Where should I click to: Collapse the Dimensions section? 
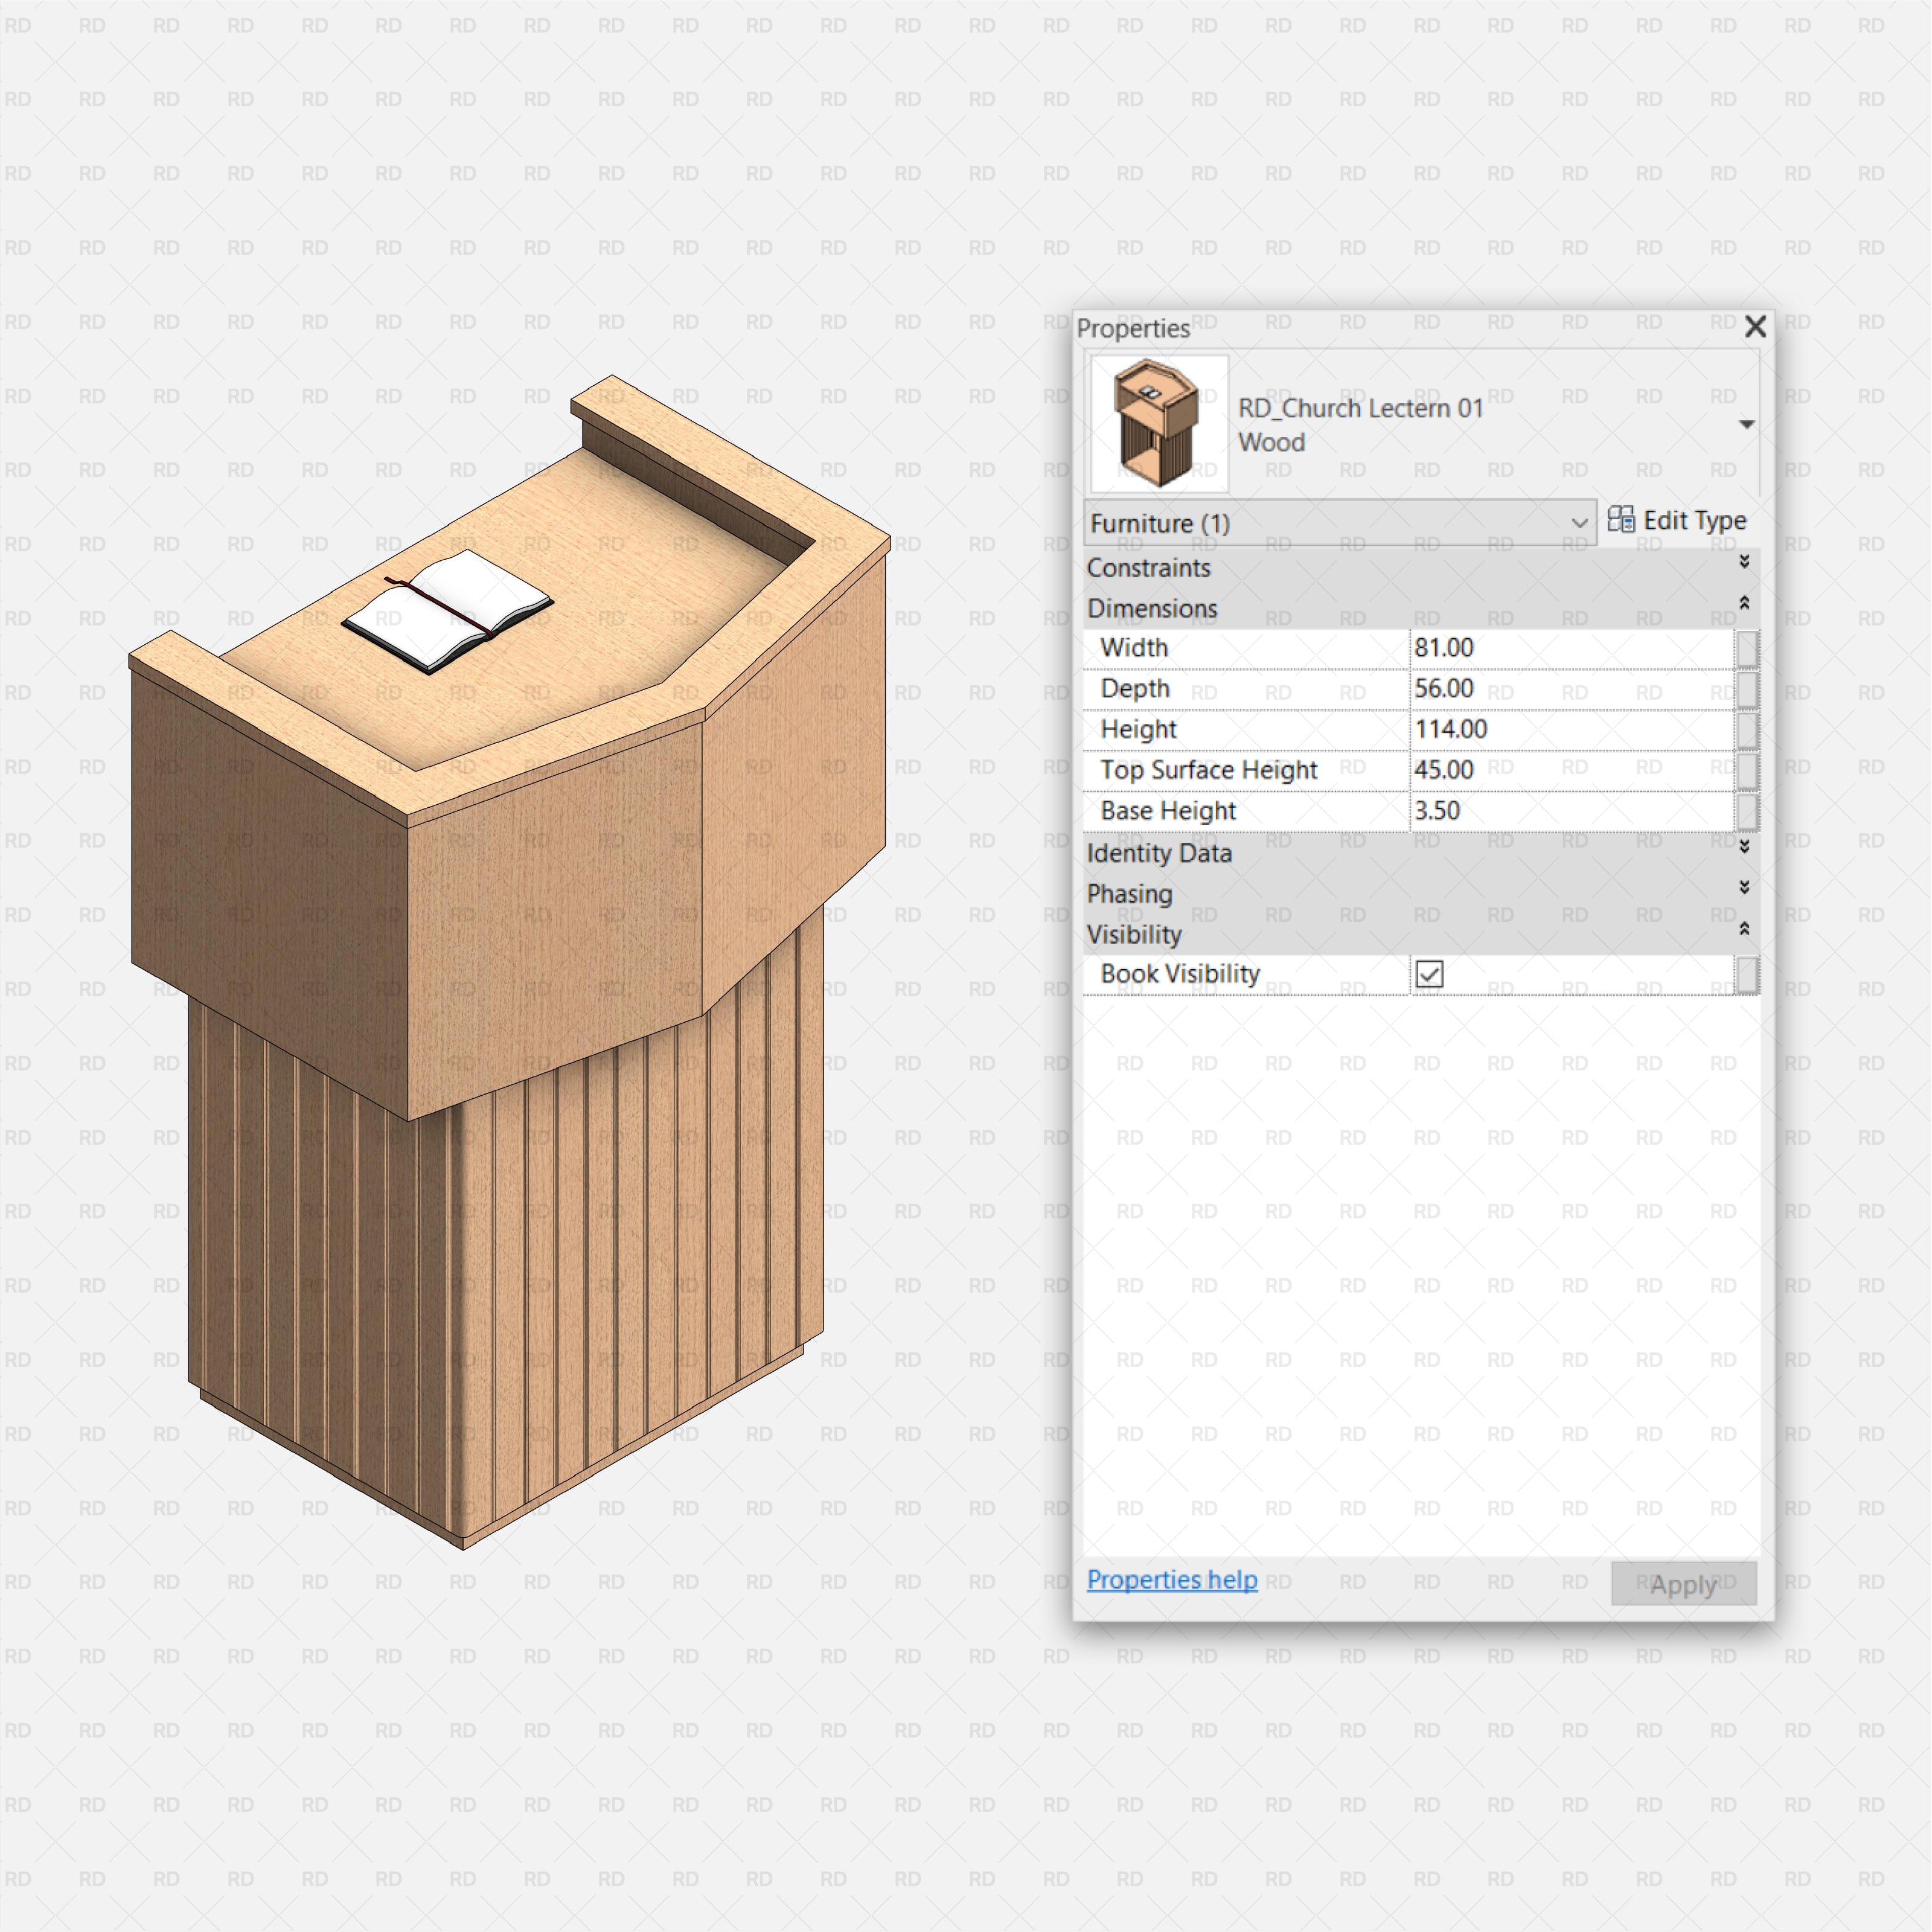coord(1744,604)
